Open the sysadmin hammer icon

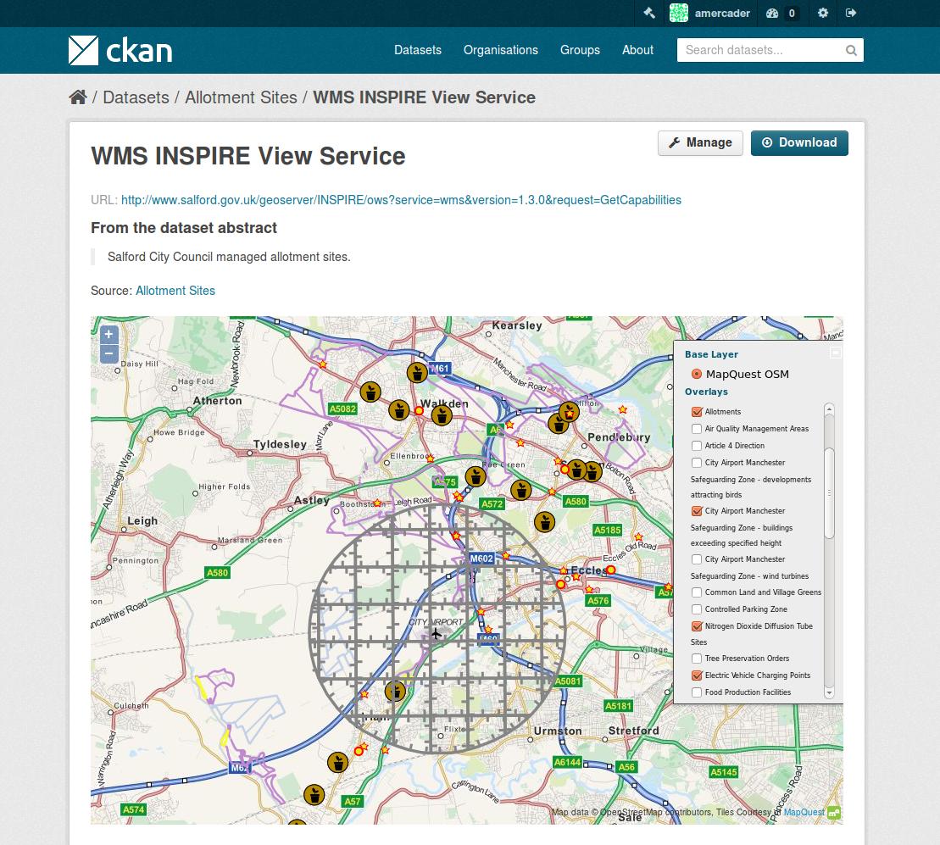click(x=648, y=13)
